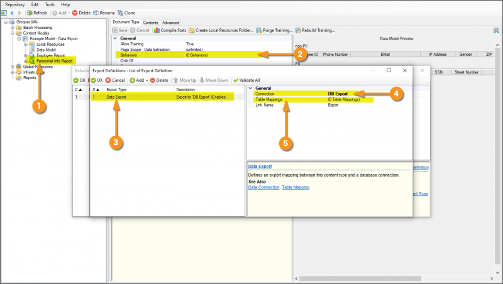Sort by the Description column header
This screenshot has width=503, height=284.
209,89
